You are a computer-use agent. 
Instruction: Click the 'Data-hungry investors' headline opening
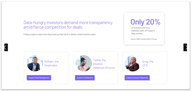coord(43,23)
